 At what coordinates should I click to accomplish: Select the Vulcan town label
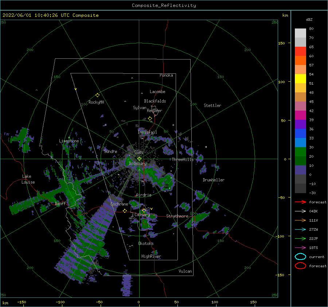[x=186, y=271]
